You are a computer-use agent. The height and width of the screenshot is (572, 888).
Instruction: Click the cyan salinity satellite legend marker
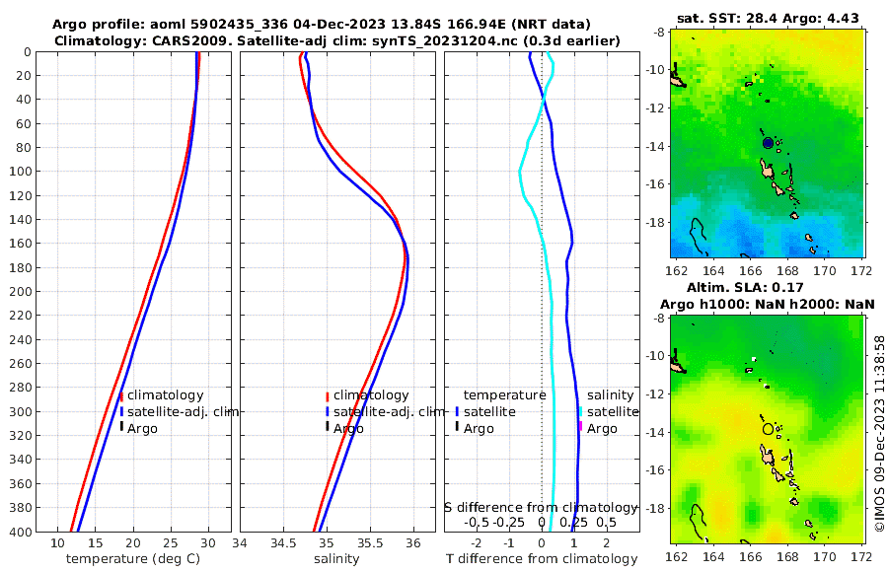580,411
